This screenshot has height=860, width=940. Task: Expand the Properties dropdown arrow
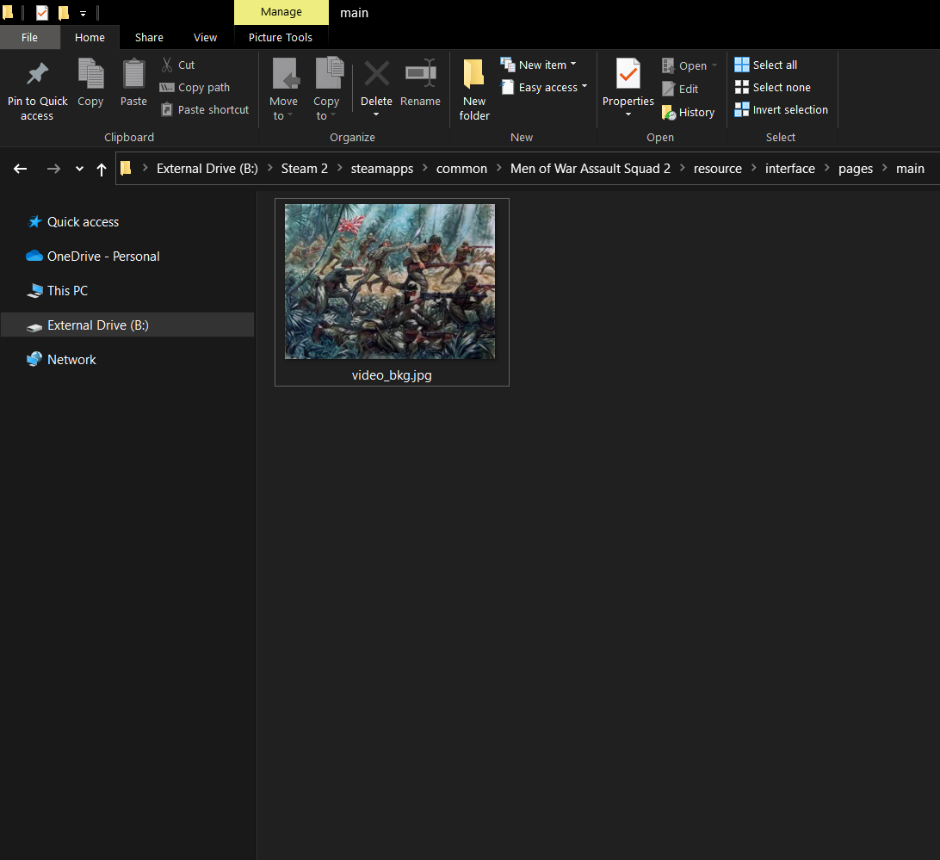(628, 114)
